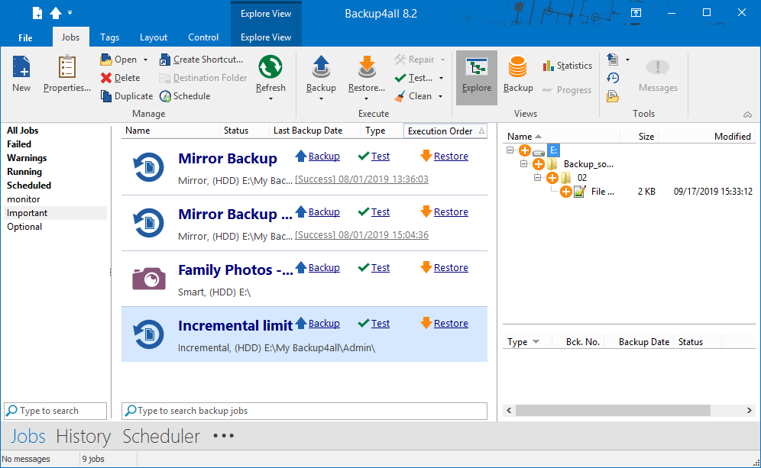The image size is (761, 468).
Task: Toggle the orange plus on drive E:
Action: coord(525,150)
